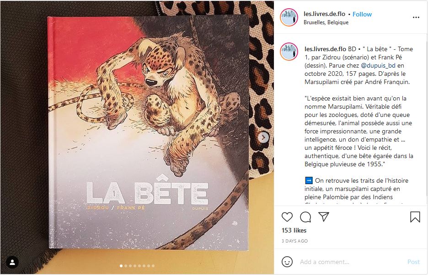
Task: Go to next photo with arrow button
Action: [x=263, y=137]
